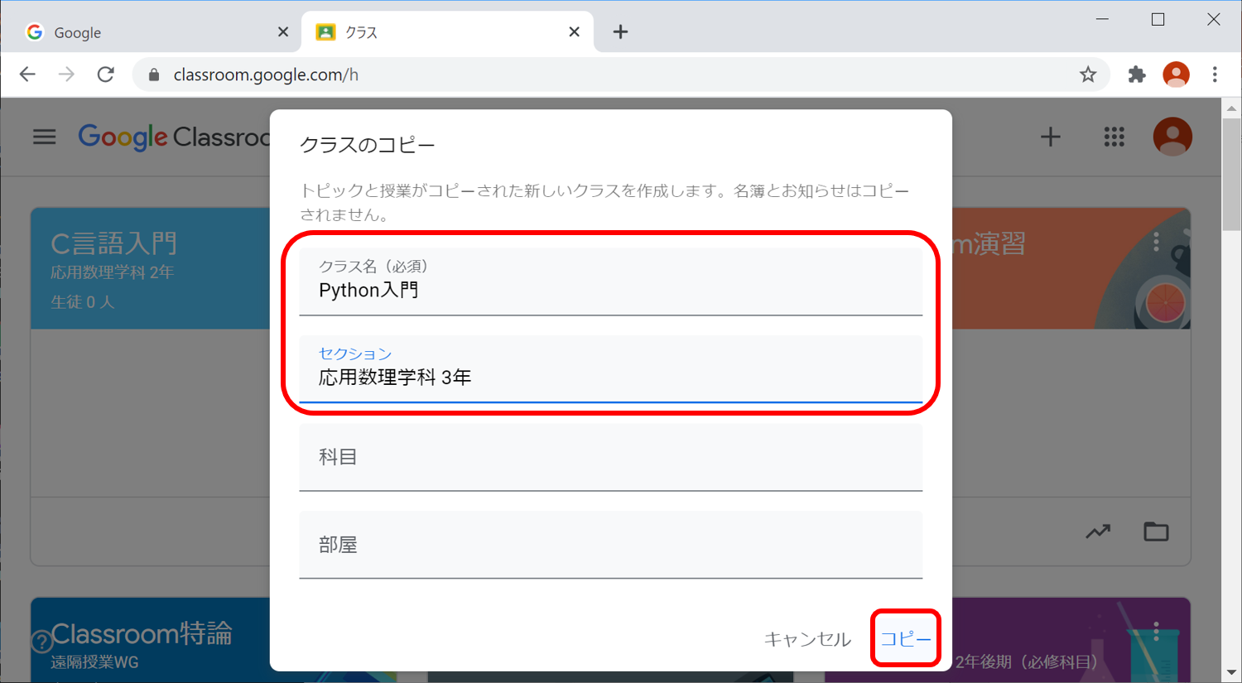1242x683 pixels.
Task: Minimize the Chrome window
Action: point(1102,19)
